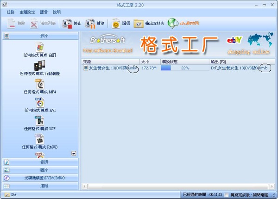Open the Help (說明) menu

click(x=57, y=12)
